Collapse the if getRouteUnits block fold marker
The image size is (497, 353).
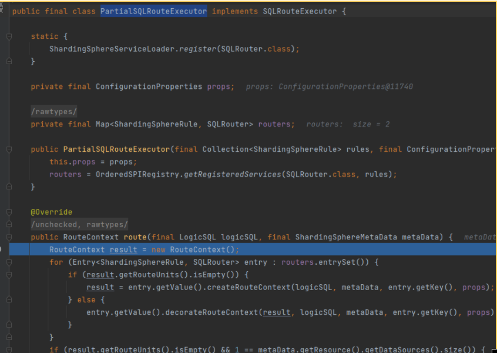9,275
